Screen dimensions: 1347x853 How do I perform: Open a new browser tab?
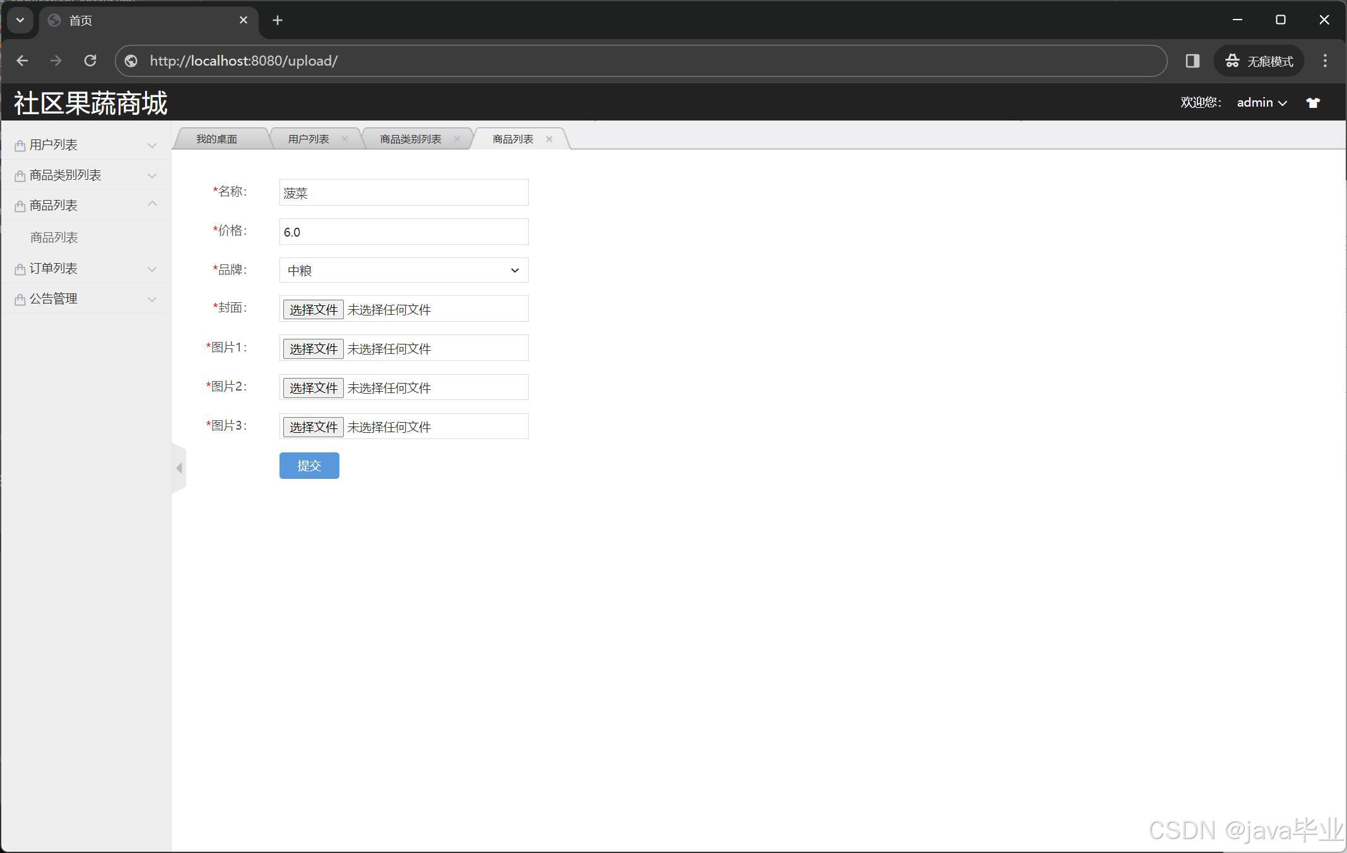(277, 20)
